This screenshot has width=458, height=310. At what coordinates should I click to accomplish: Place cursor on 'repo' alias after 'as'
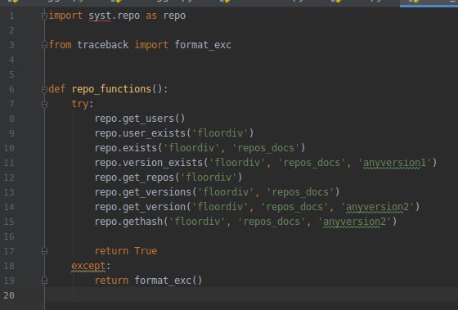pos(174,16)
